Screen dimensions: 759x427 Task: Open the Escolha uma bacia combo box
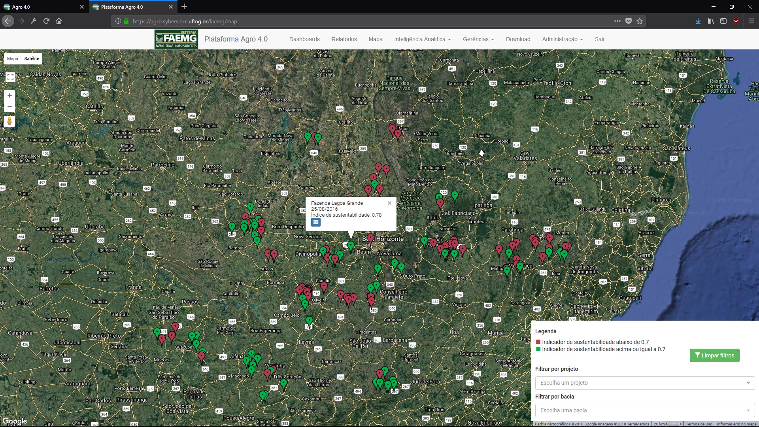tap(645, 410)
